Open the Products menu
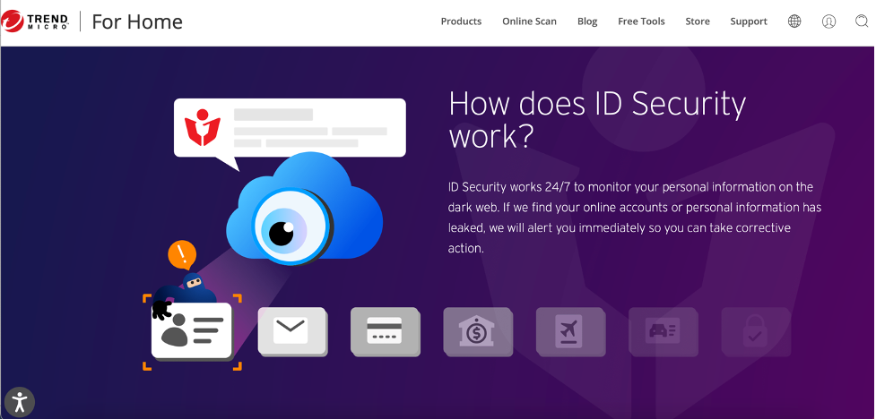 pyautogui.click(x=461, y=21)
